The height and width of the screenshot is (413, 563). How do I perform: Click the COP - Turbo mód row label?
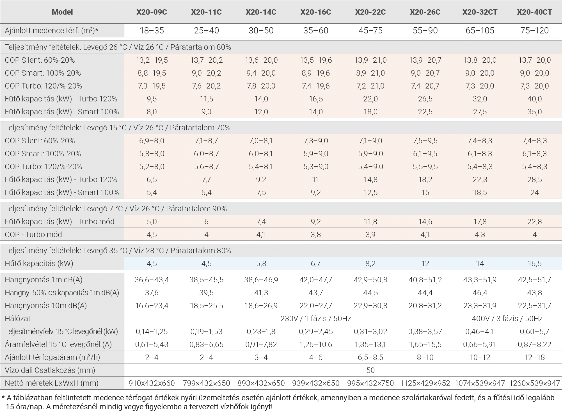pyautogui.click(x=33, y=235)
